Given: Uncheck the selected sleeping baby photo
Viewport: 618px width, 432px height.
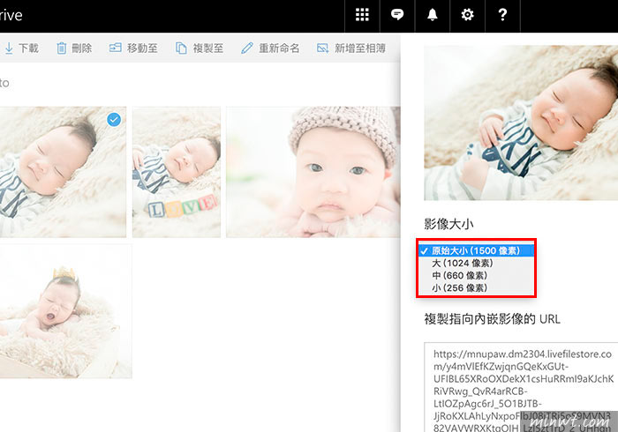Looking at the screenshot, I should (114, 119).
